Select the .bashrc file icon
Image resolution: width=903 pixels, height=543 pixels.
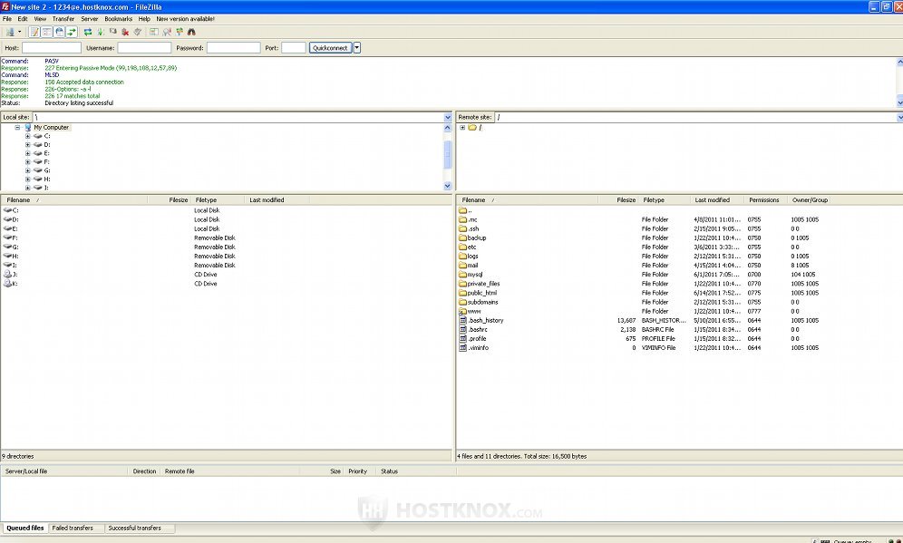[x=462, y=329]
